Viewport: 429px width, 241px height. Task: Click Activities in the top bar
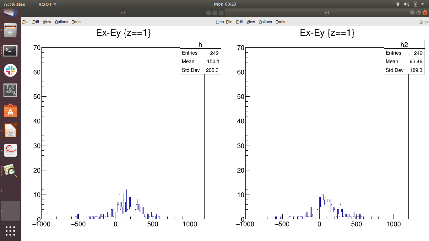(x=14, y=4)
